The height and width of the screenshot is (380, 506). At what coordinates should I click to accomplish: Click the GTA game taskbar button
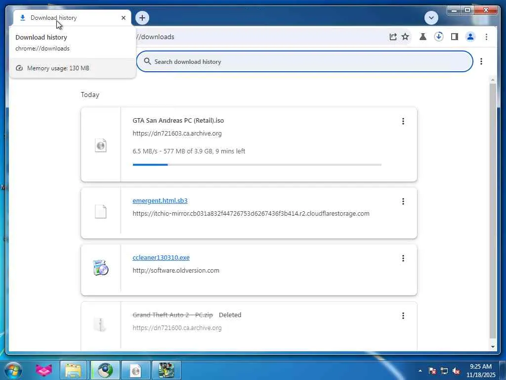tap(167, 370)
